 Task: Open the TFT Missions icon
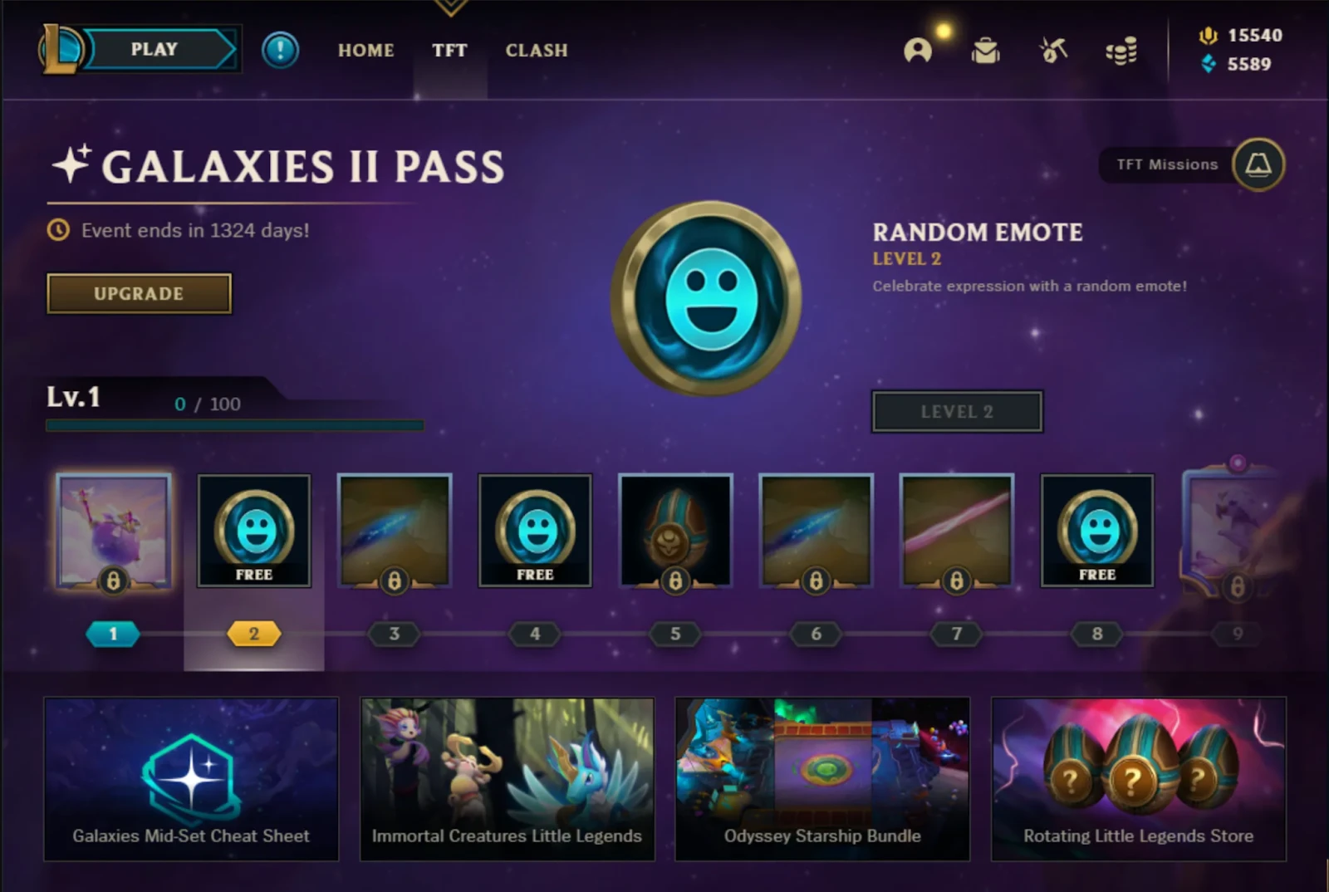(x=1258, y=164)
